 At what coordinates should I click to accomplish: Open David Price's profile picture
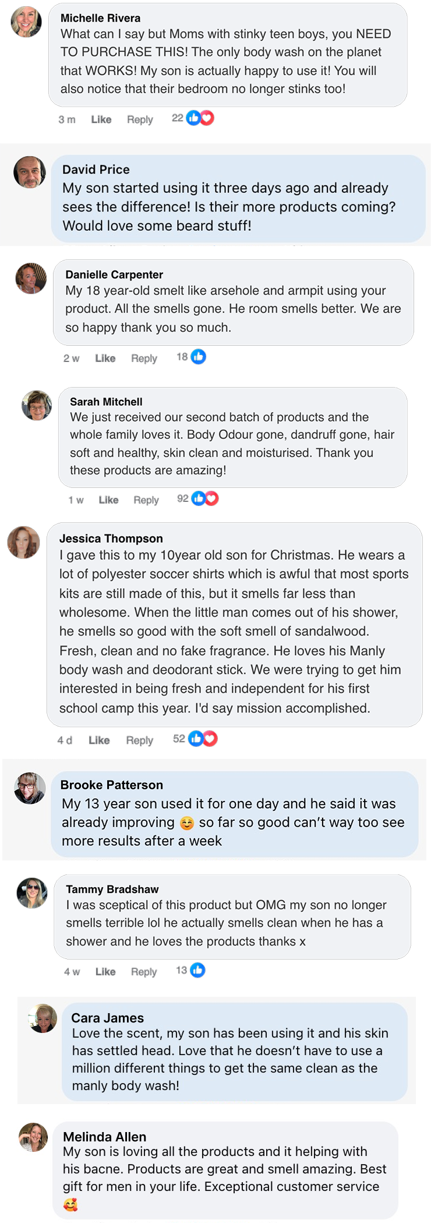30,172
